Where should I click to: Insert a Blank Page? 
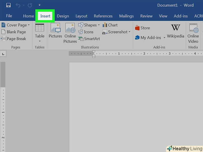point(14,32)
